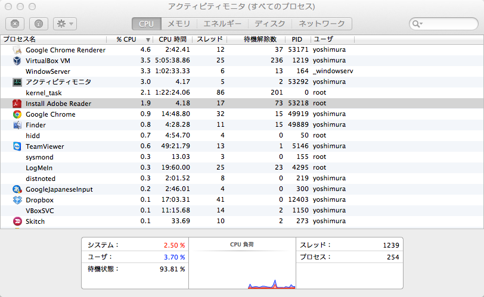Click the Skitch process icon
484x297 pixels.
click(17, 221)
